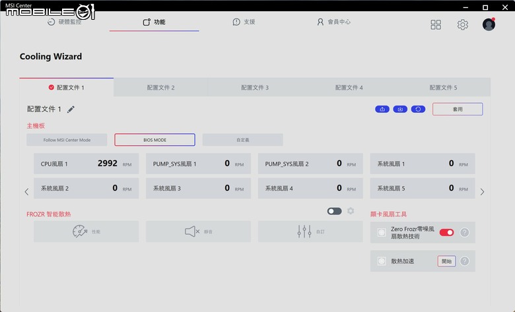Open FROZR settings gear icon
This screenshot has width=515, height=312.
[x=351, y=210]
